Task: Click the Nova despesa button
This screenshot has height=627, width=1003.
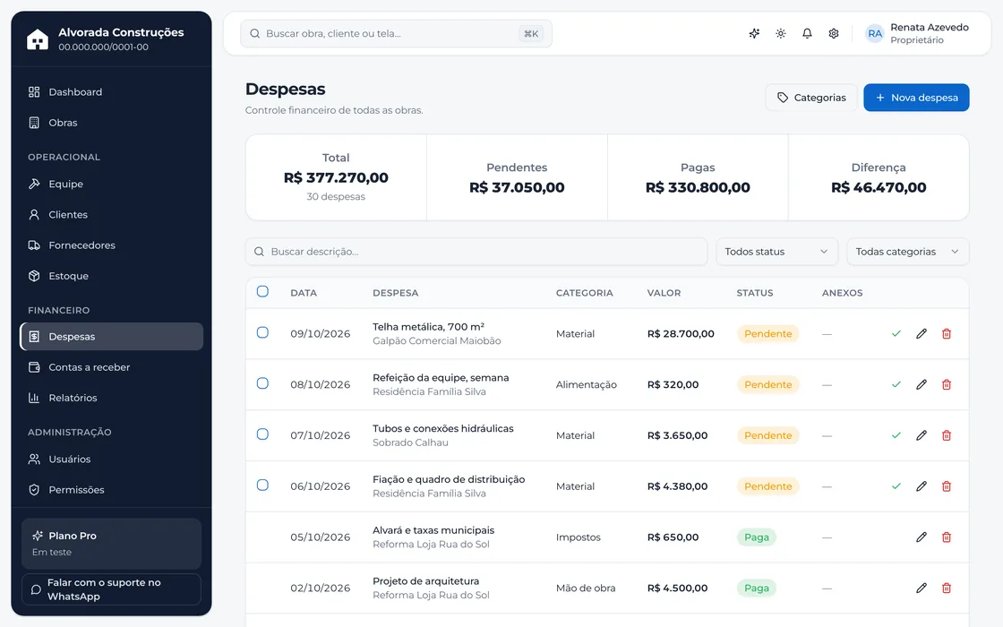Action: coord(916,98)
